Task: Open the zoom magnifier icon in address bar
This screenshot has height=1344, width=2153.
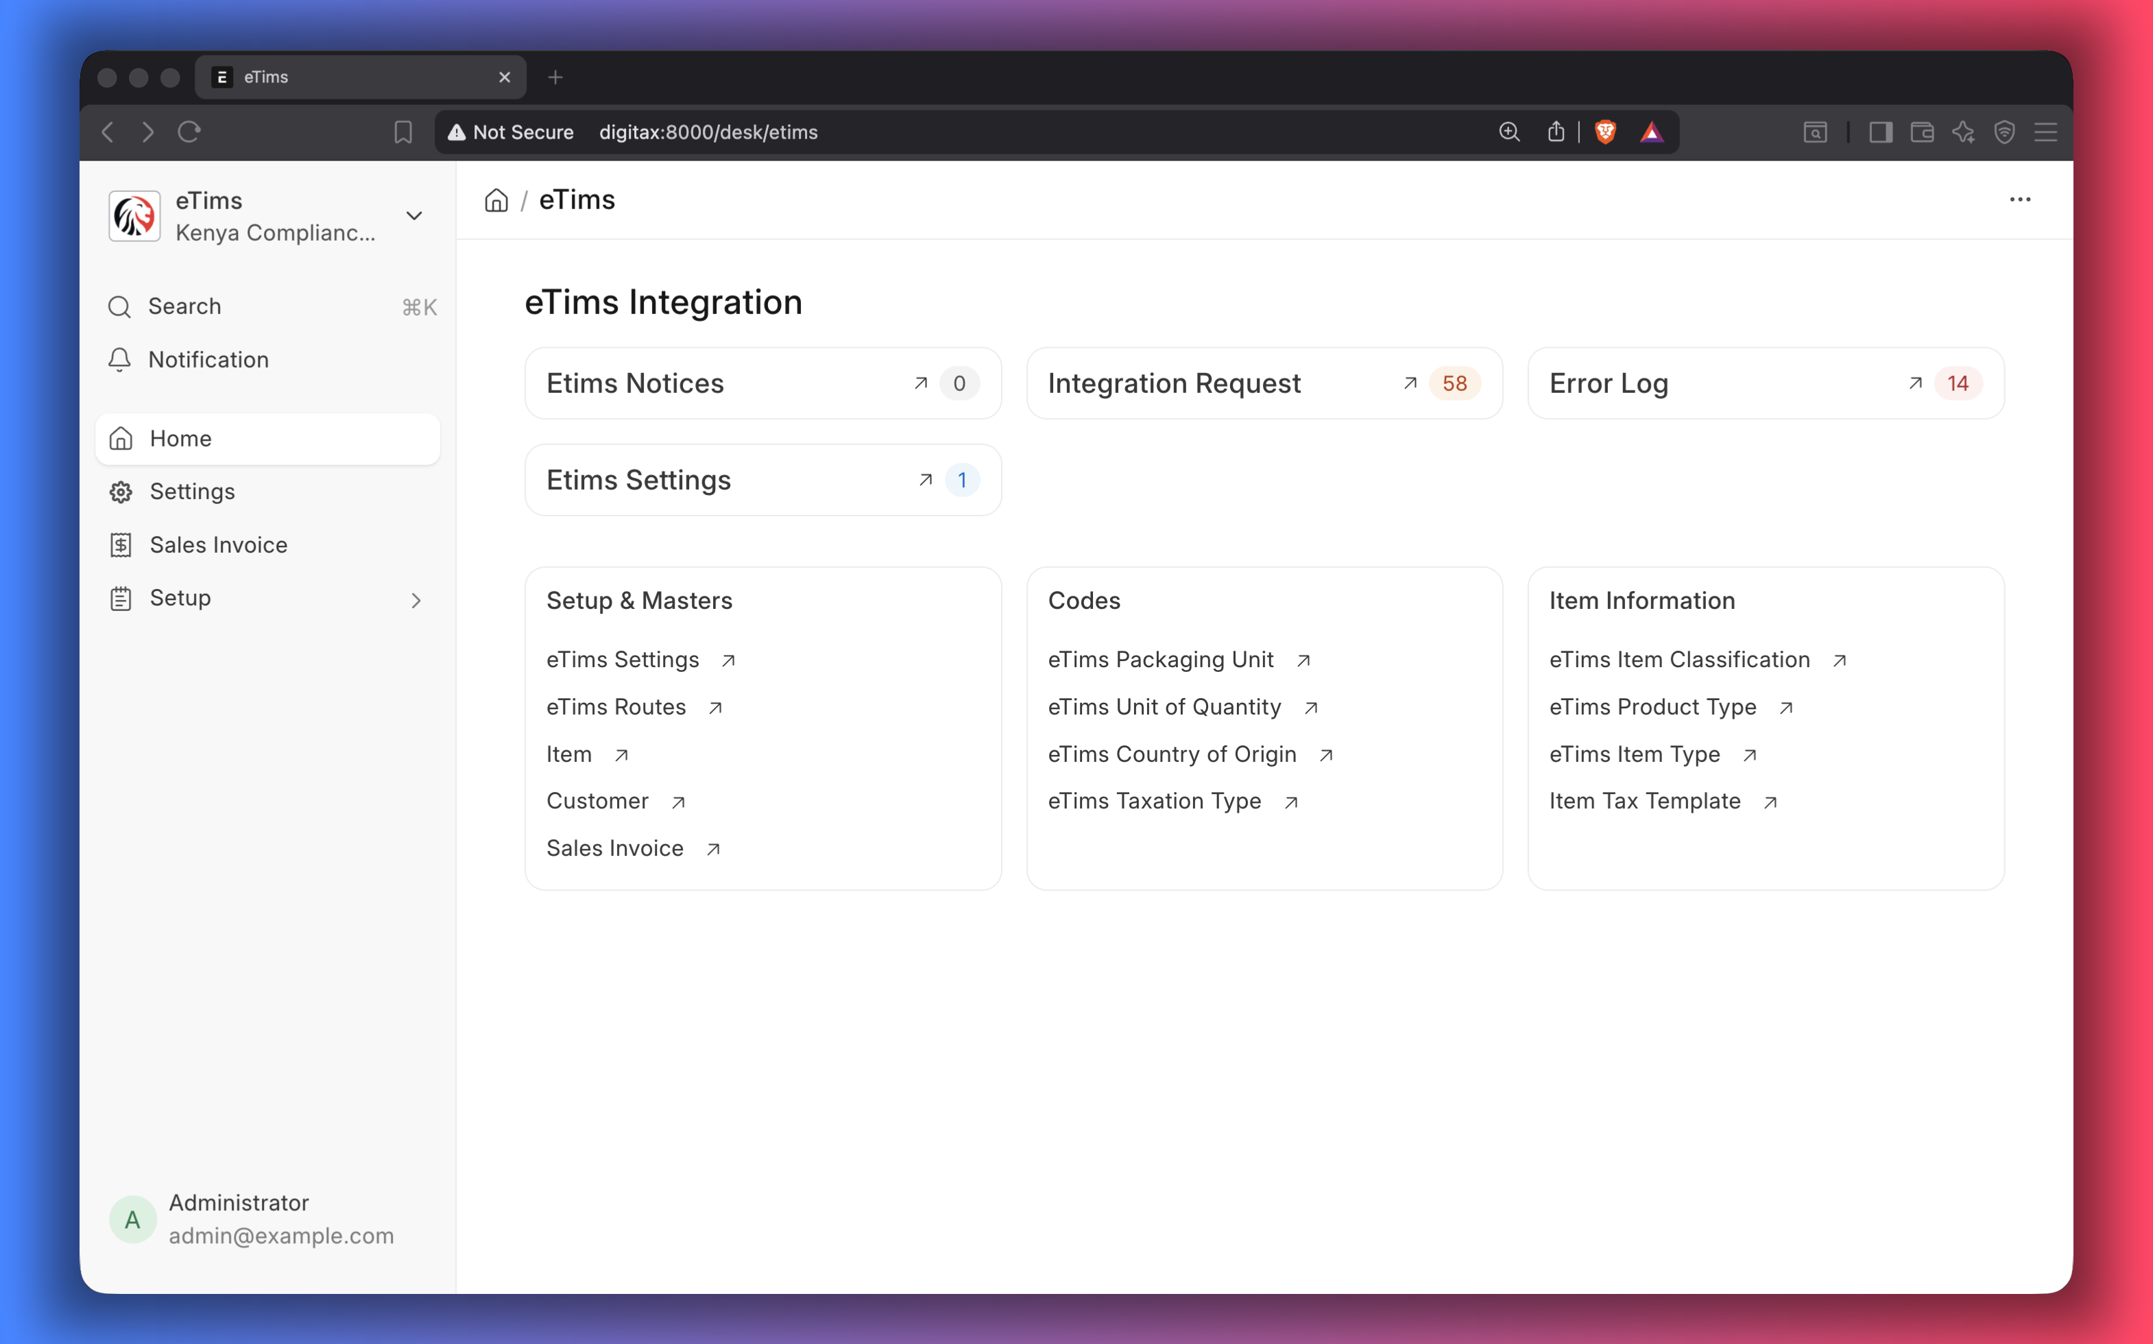Action: pyautogui.click(x=1508, y=132)
